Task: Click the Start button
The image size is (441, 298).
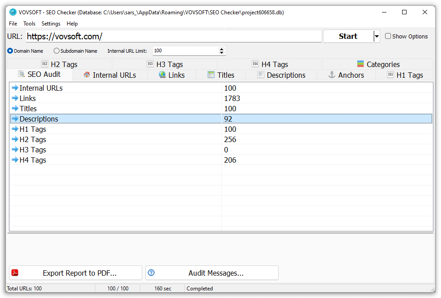Action: [x=348, y=36]
